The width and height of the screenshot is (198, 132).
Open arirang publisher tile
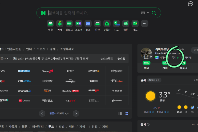(x=47, y=81)
